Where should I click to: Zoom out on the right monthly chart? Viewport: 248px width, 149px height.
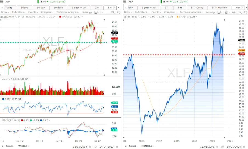pos(246,12)
